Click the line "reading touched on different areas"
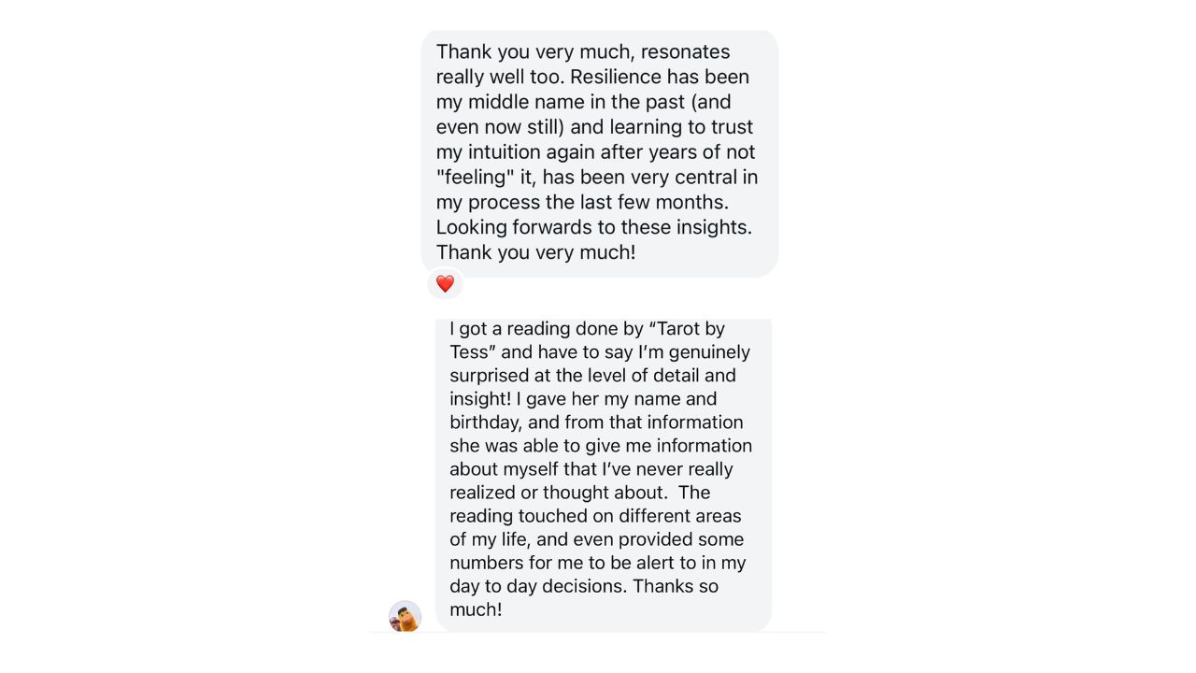 (595, 516)
